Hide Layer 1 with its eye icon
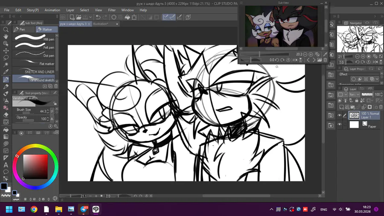This screenshot has height=216, width=384. click(x=340, y=115)
